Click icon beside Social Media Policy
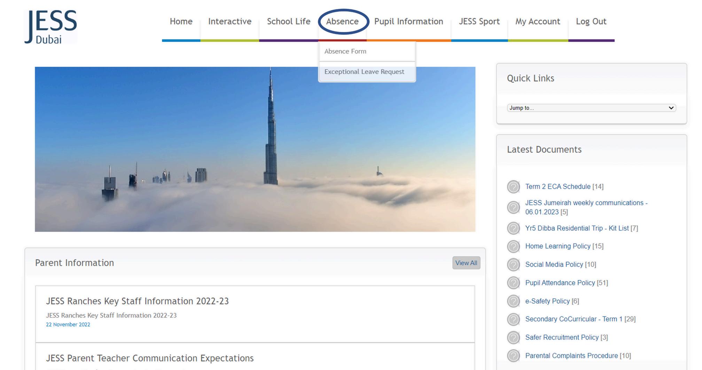702x370 pixels. click(513, 265)
